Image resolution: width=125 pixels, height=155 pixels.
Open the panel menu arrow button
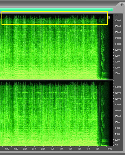(122, 5)
